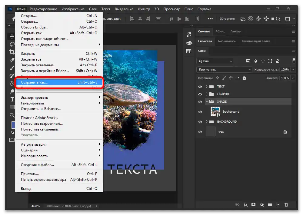
Task: Open the Экспортировать submenu
Action: click(59, 98)
